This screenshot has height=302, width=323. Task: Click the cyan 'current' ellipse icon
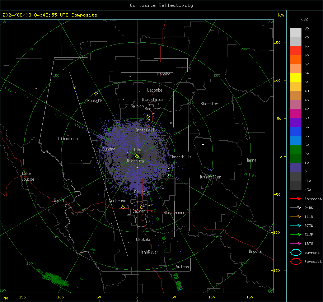(296, 252)
